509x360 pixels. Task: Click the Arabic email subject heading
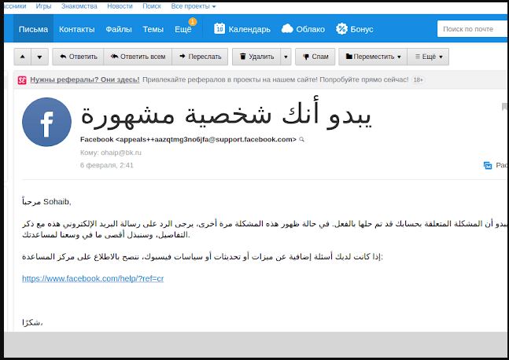(x=226, y=112)
